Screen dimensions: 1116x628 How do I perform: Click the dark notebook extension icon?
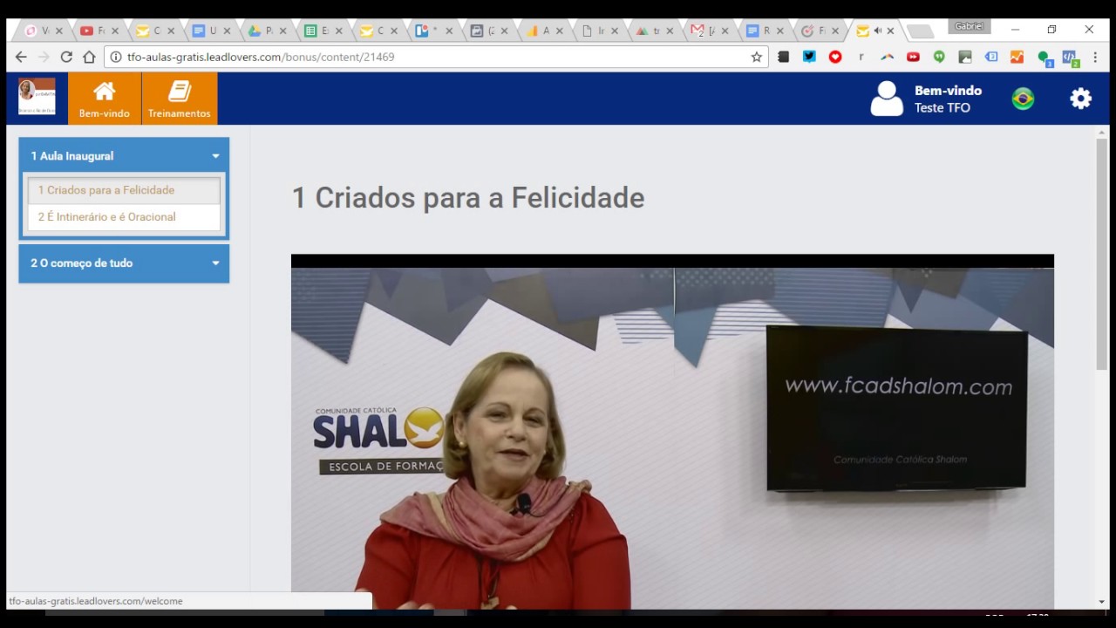[x=784, y=57]
